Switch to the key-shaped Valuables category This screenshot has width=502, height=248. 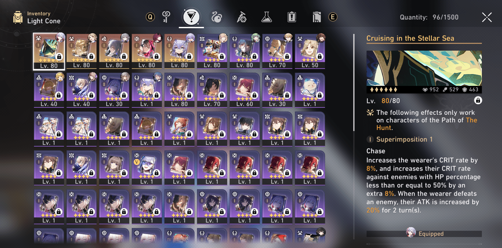coord(166,17)
